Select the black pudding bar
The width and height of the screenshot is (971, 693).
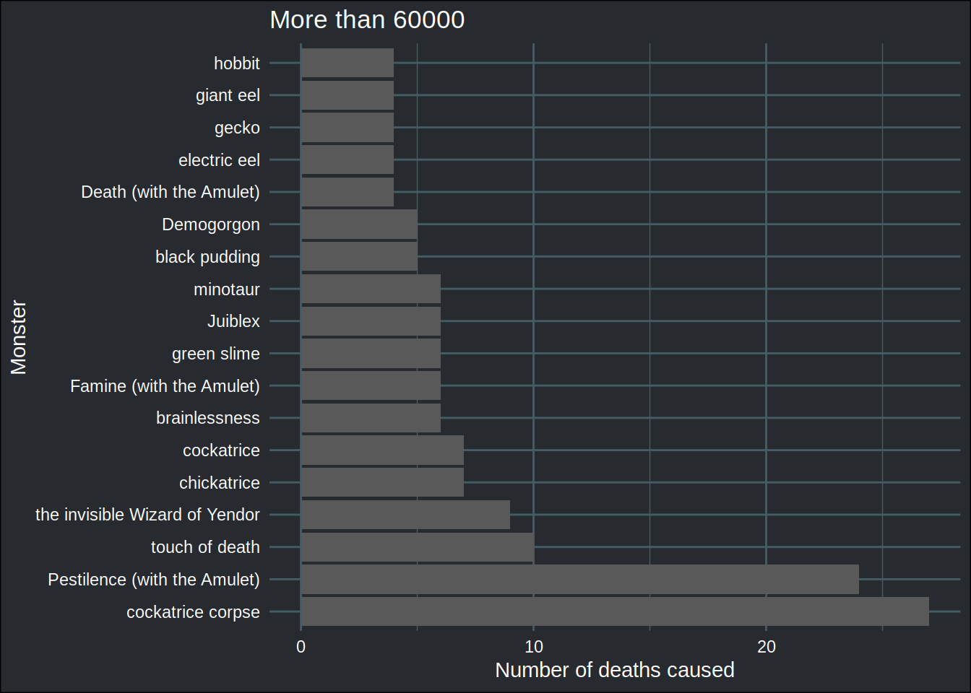coord(359,256)
